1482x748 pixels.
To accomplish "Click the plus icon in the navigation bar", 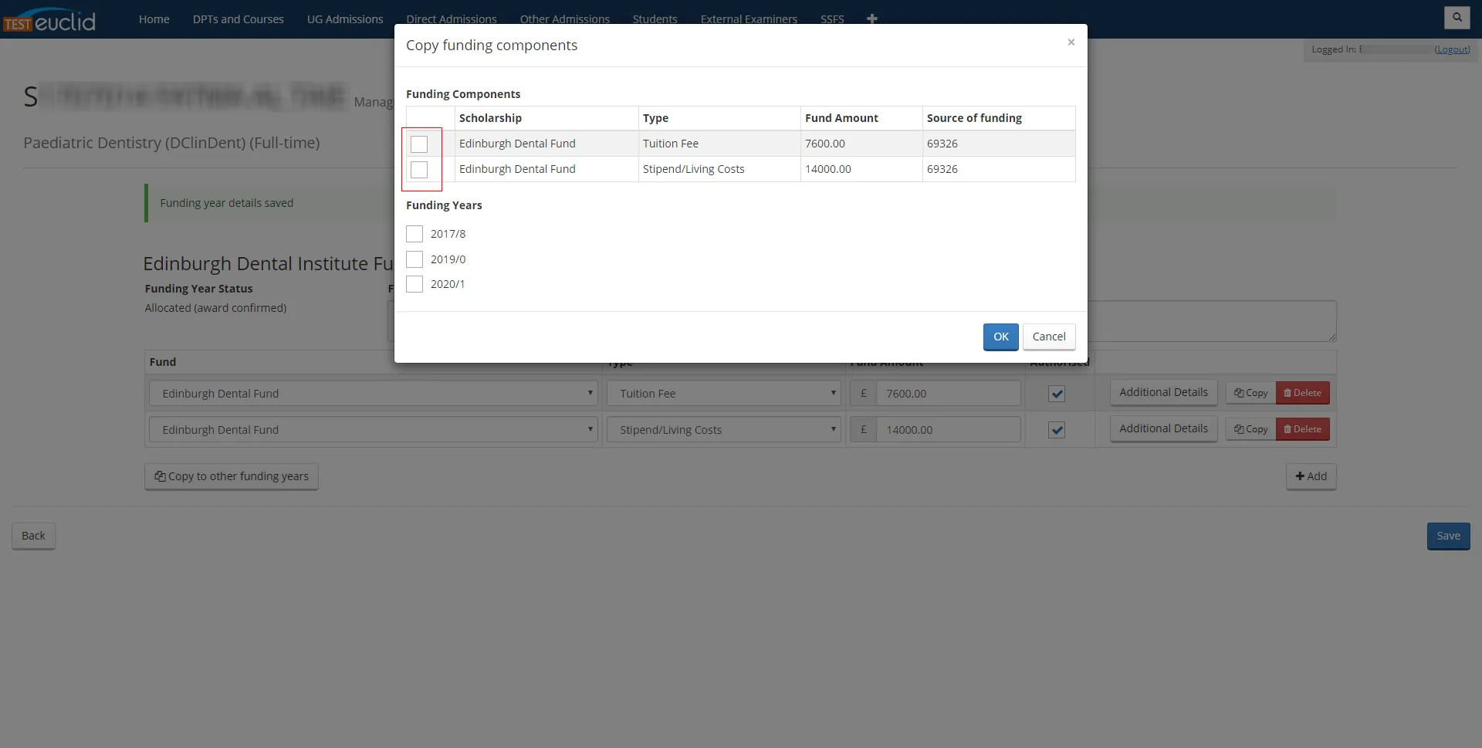I will click(872, 19).
